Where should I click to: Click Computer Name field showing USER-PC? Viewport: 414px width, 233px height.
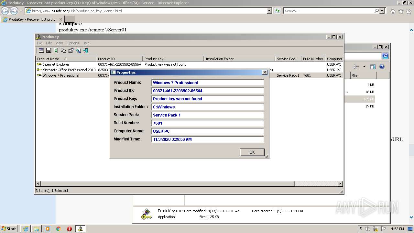coord(208,131)
